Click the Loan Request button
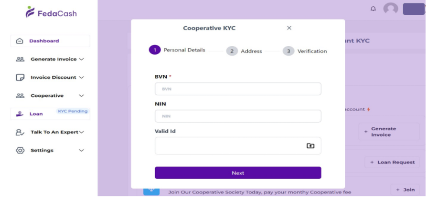This screenshot has width=427, height=204. click(392, 162)
